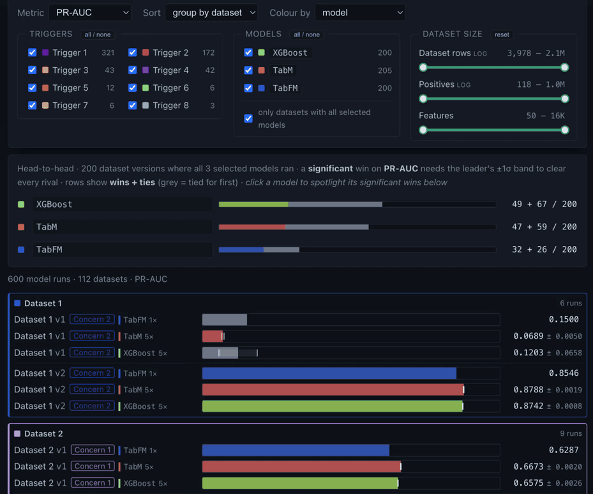Spotlight TabFM in head-to-head panel
Screen dimensions: 593x494
click(122, 250)
